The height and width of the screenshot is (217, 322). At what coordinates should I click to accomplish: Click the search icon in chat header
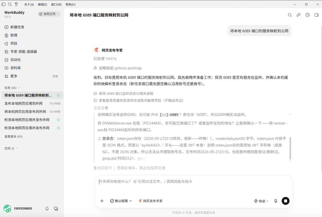pyautogui.click(x=290, y=15)
